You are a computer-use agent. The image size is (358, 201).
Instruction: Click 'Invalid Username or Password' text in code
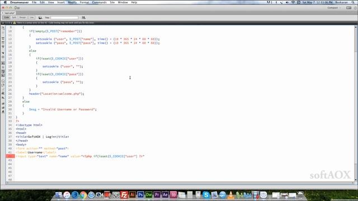(x=68, y=109)
